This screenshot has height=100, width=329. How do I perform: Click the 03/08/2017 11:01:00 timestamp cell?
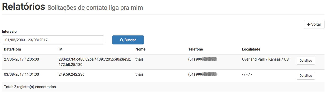point(21,74)
